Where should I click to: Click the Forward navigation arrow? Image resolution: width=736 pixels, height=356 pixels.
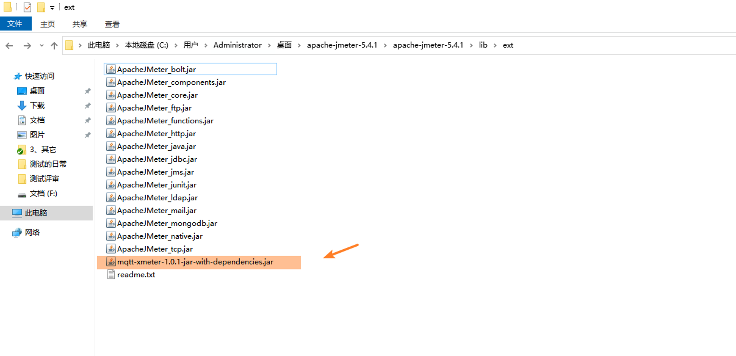(27, 46)
